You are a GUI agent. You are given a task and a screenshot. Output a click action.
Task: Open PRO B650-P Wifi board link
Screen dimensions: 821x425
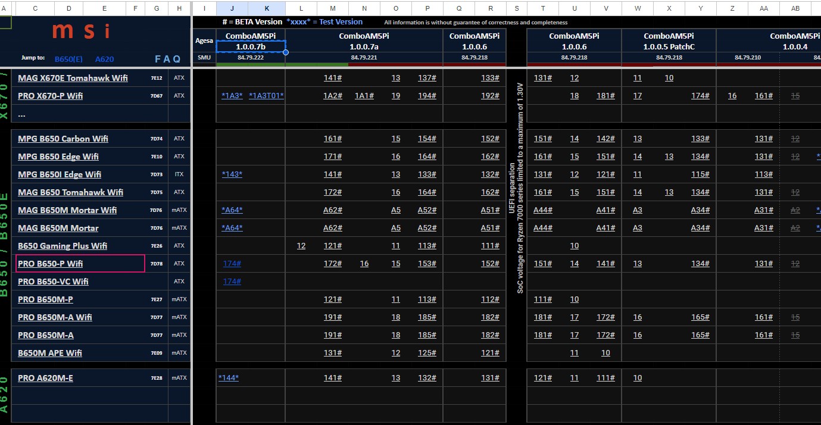pos(50,264)
